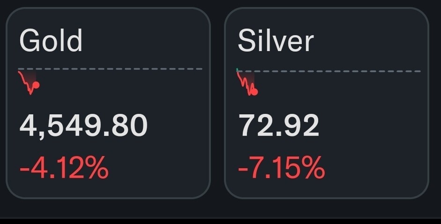
Task: Click the dashed baseline in the Silver card
Action: click(x=337, y=71)
